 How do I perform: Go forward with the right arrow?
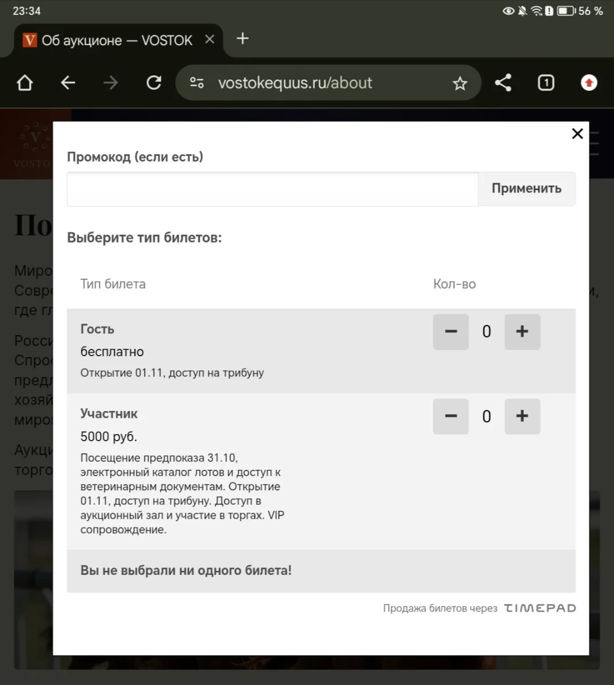(x=111, y=83)
